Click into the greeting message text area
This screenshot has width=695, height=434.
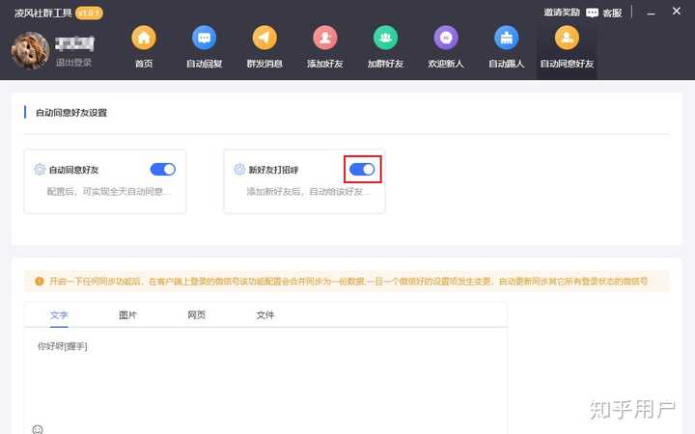[265, 376]
